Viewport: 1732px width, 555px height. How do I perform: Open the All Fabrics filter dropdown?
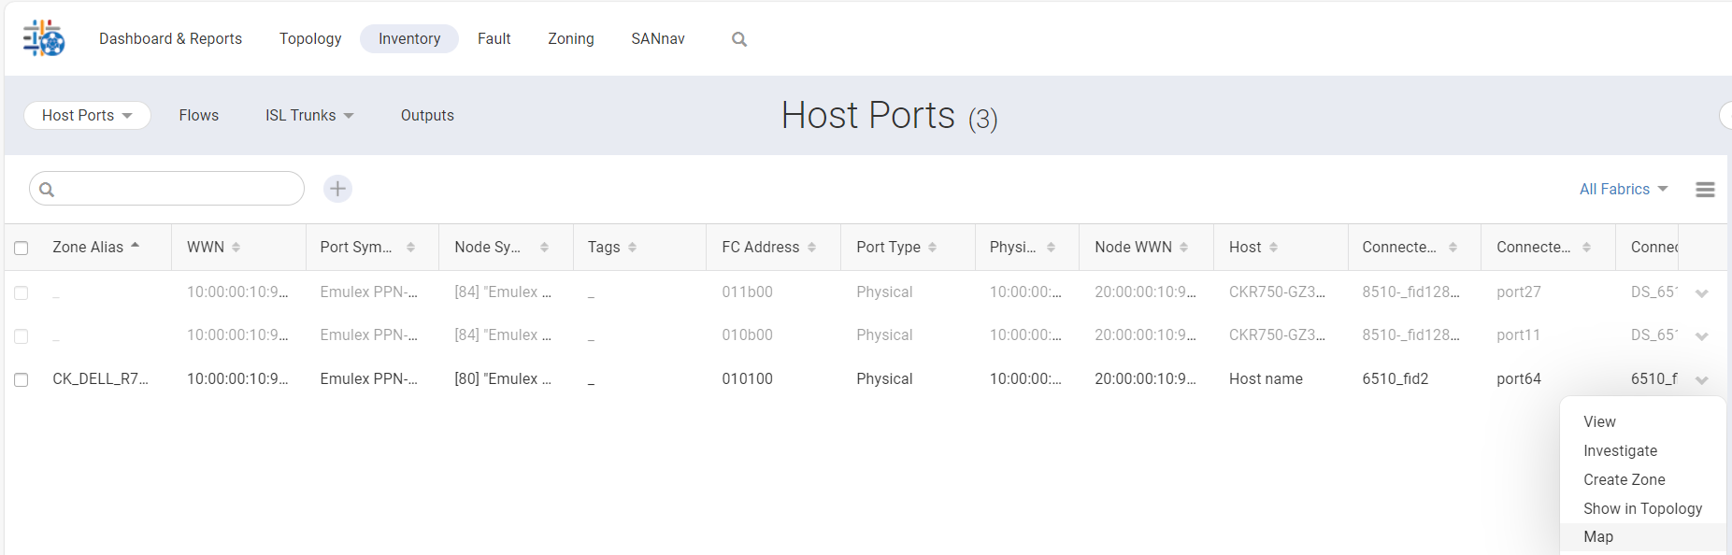click(x=1624, y=190)
